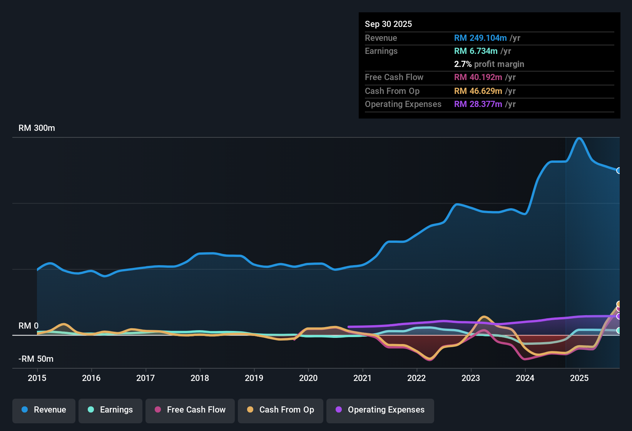Enable the Cash From Op series

[x=280, y=410]
